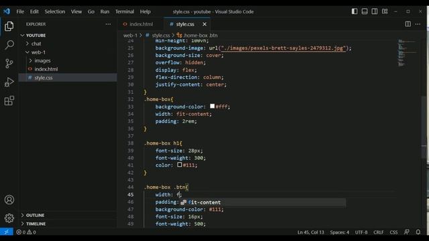Toggle the bottom panel
This screenshot has width=429, height=241.
(365, 11)
